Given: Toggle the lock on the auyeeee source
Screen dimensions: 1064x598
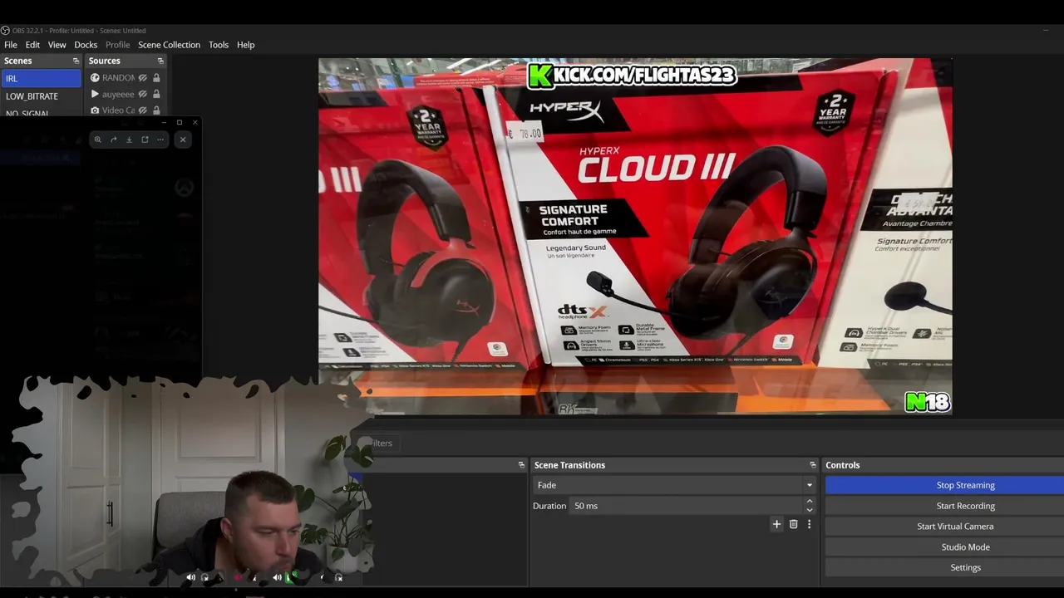Looking at the screenshot, I should (x=156, y=95).
